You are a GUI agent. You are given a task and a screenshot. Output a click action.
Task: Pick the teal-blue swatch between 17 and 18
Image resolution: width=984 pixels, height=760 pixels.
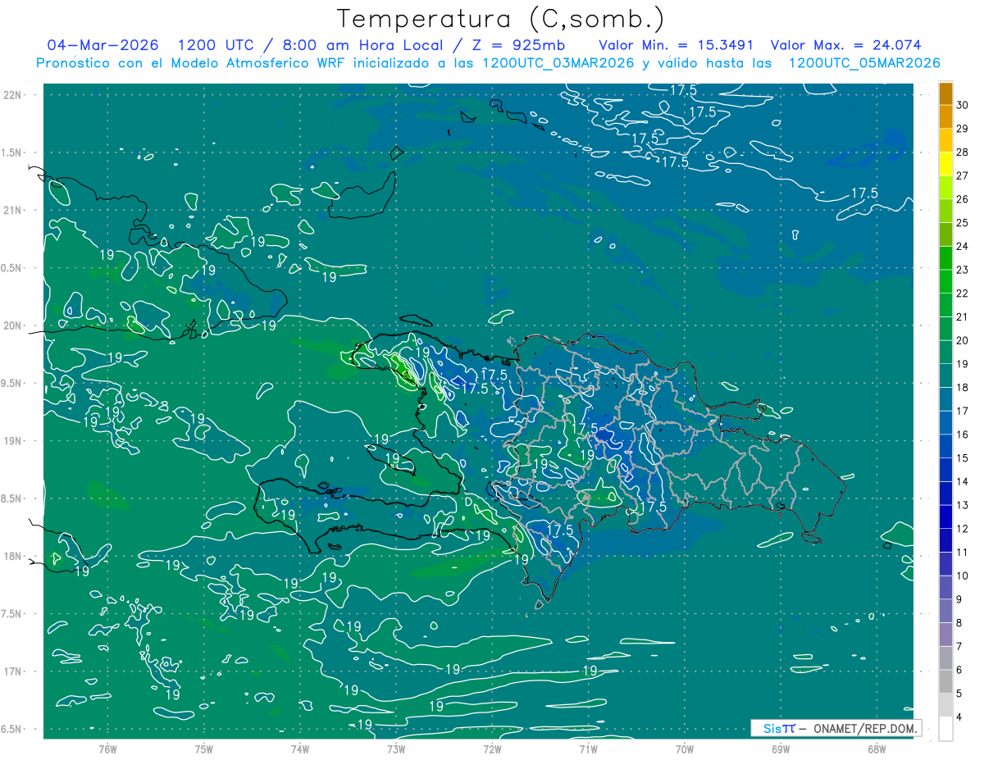[945, 400]
